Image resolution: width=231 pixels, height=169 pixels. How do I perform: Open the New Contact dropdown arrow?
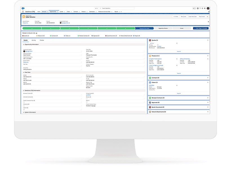point(207,17)
